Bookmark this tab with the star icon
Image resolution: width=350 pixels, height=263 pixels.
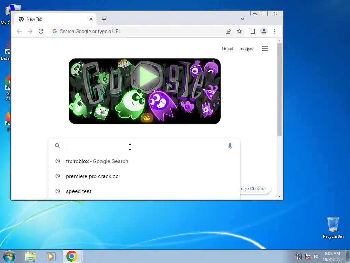pos(239,31)
